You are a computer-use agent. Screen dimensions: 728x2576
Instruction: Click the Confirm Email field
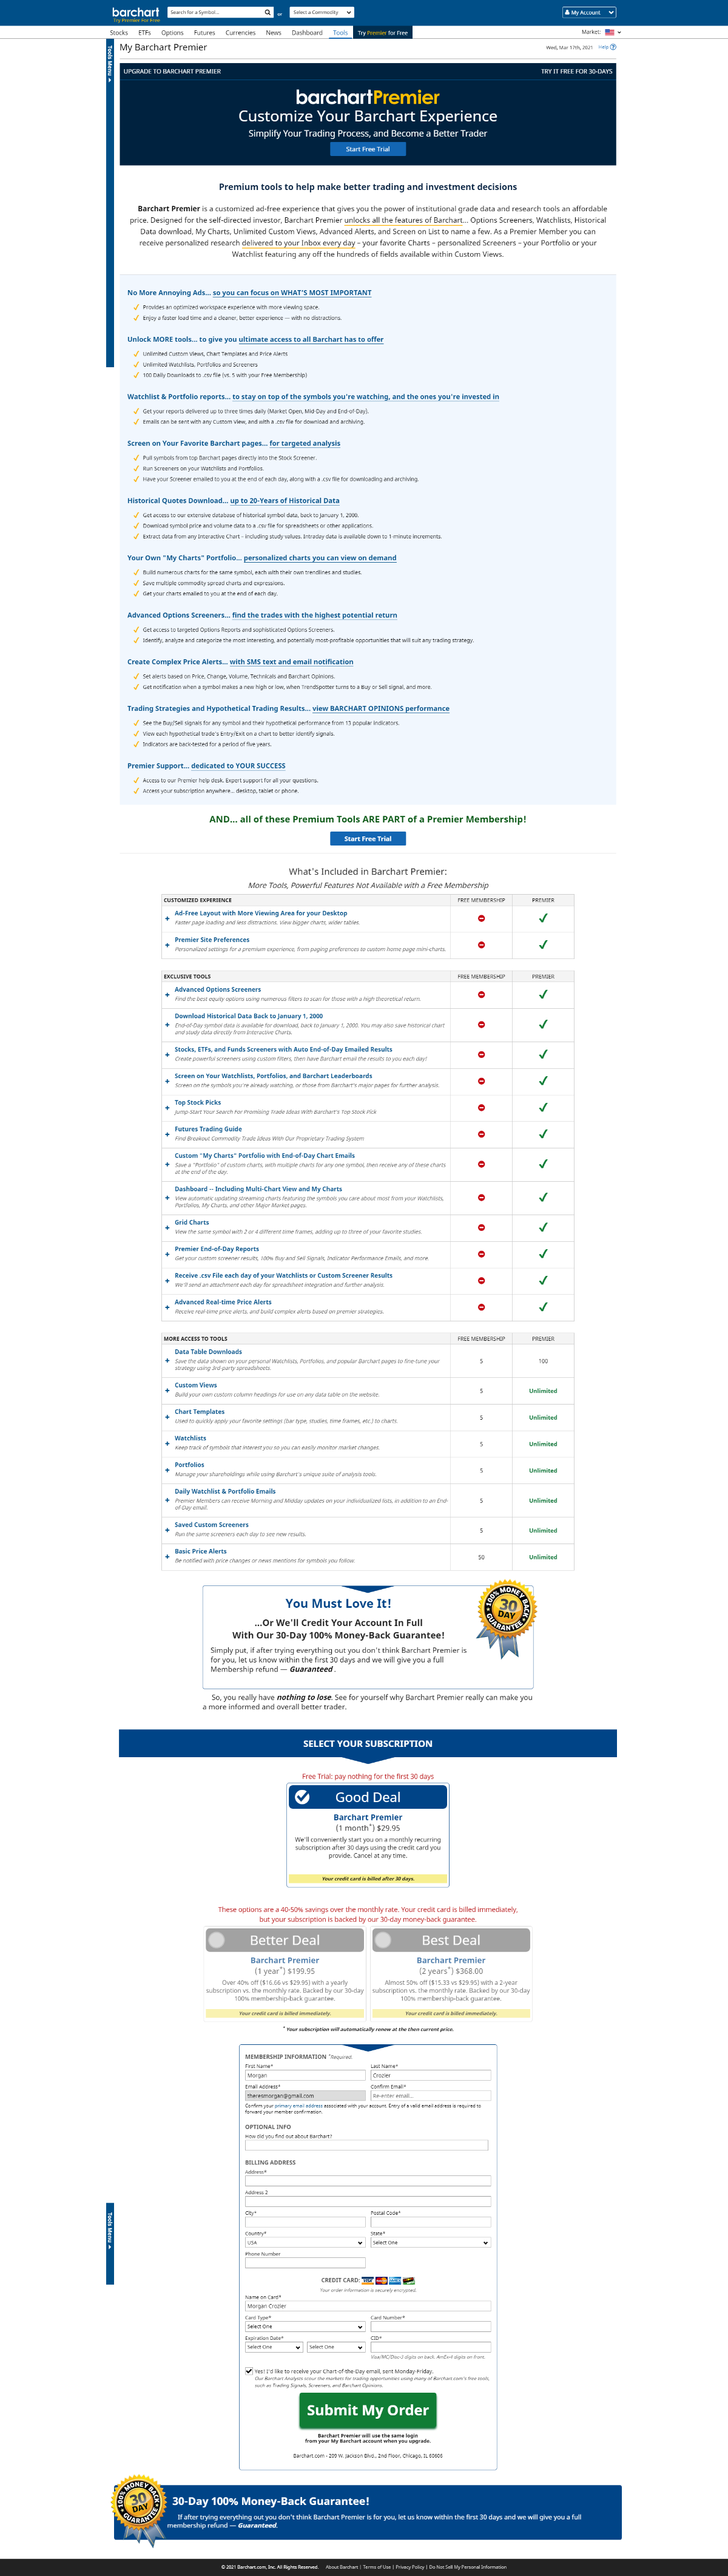point(430,2095)
